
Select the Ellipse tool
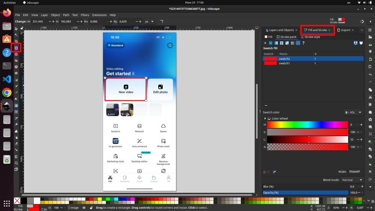(x=16, y=54)
